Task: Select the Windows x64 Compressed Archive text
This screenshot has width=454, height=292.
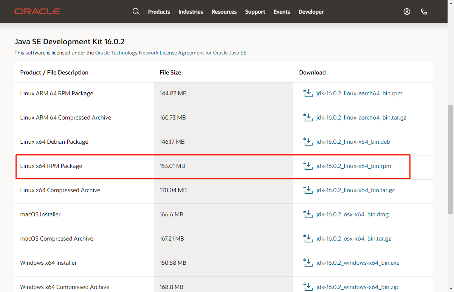Action: (65, 287)
